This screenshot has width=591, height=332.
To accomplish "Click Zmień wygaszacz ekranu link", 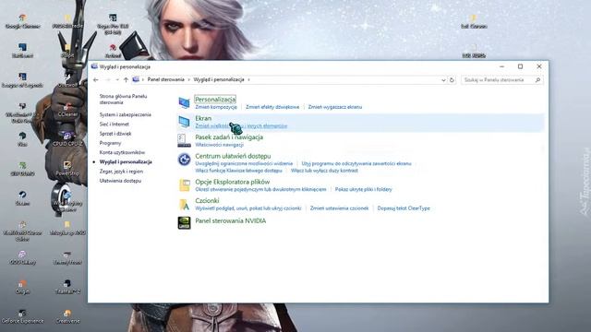I will tap(334, 107).
